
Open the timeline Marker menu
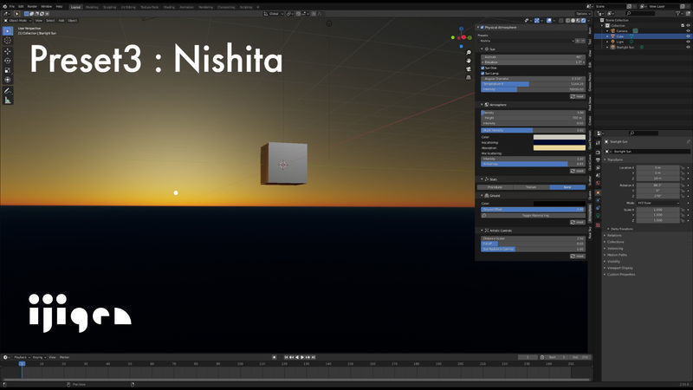click(64, 357)
